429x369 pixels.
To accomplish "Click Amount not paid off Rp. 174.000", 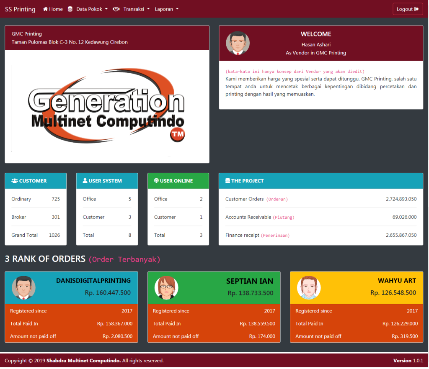I will click(x=262, y=336).
